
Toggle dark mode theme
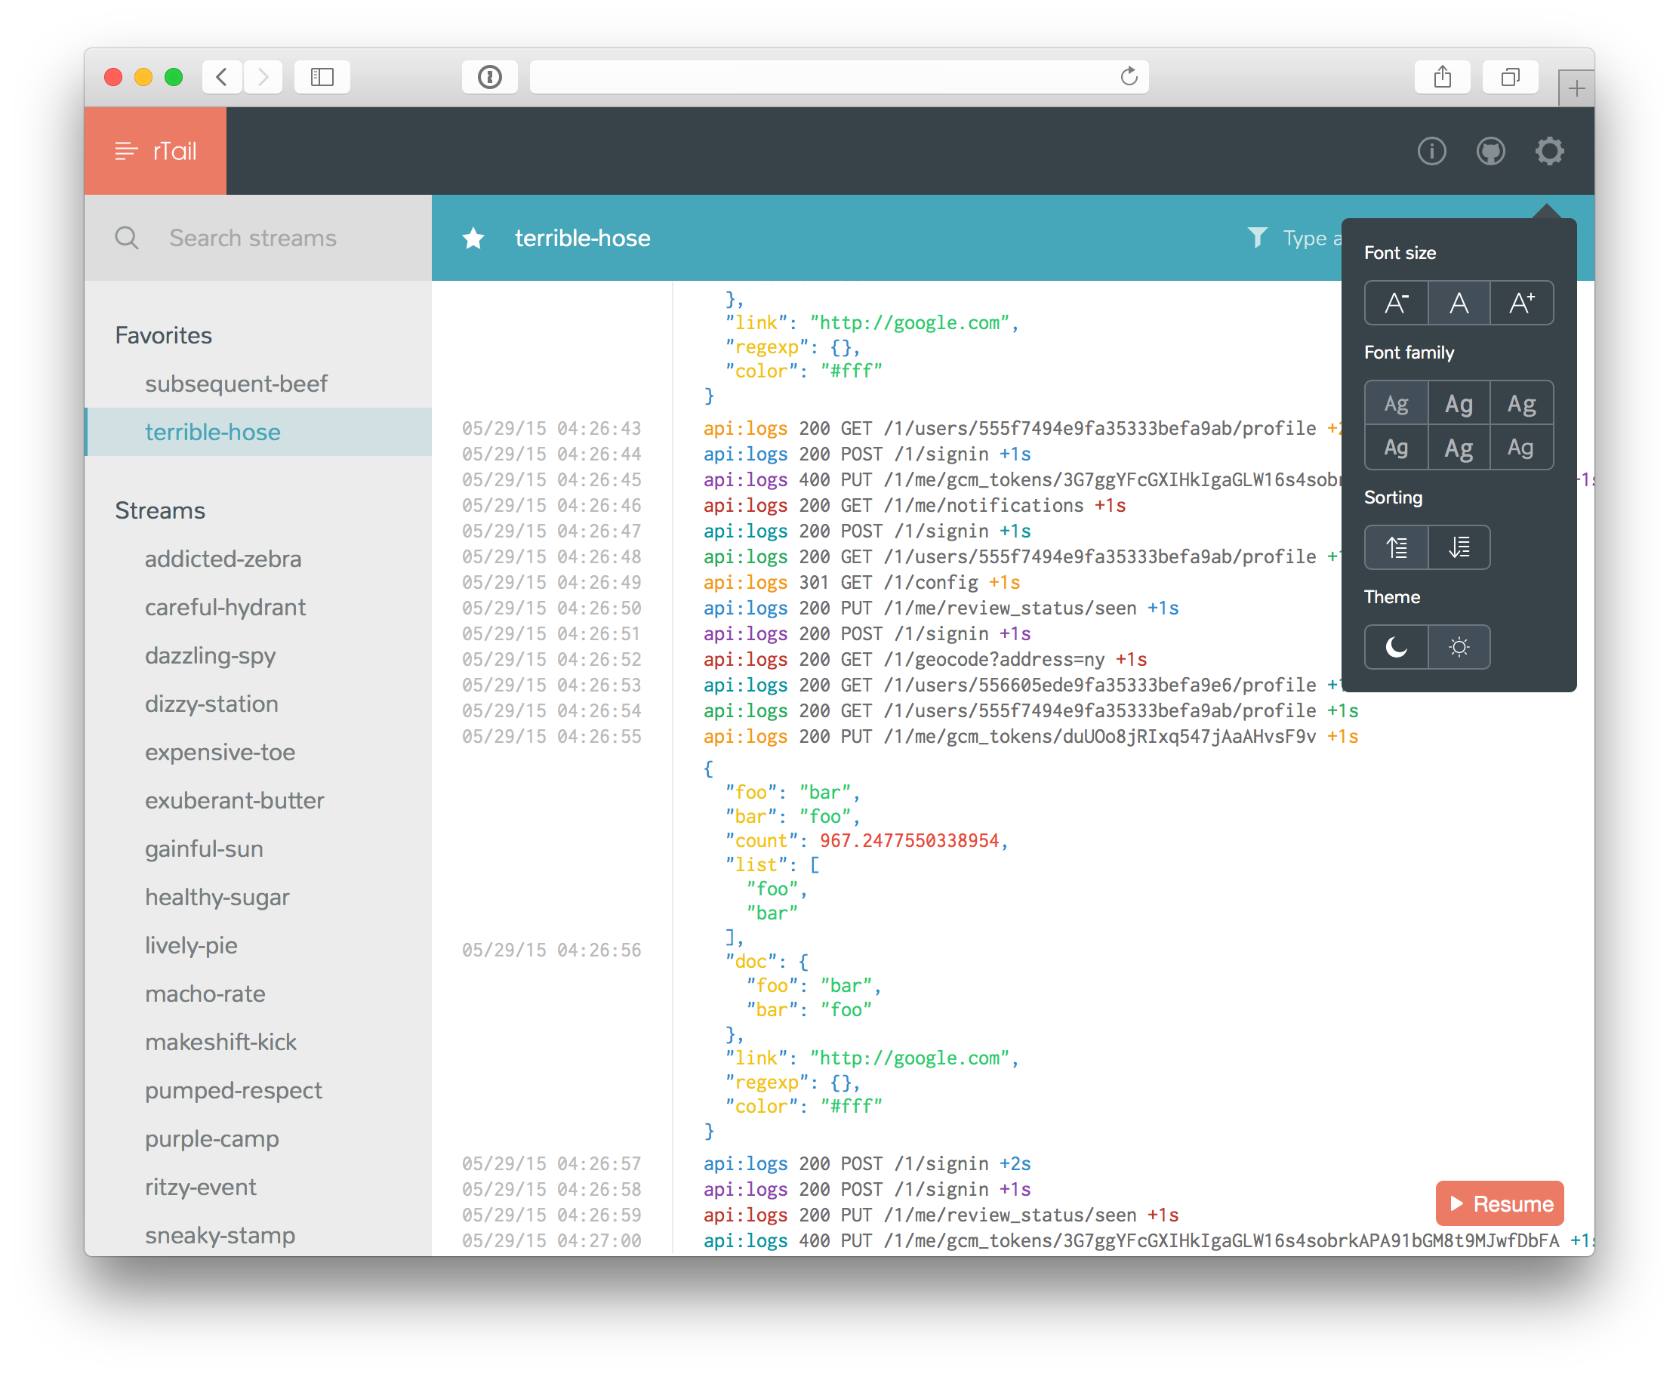tap(1394, 645)
